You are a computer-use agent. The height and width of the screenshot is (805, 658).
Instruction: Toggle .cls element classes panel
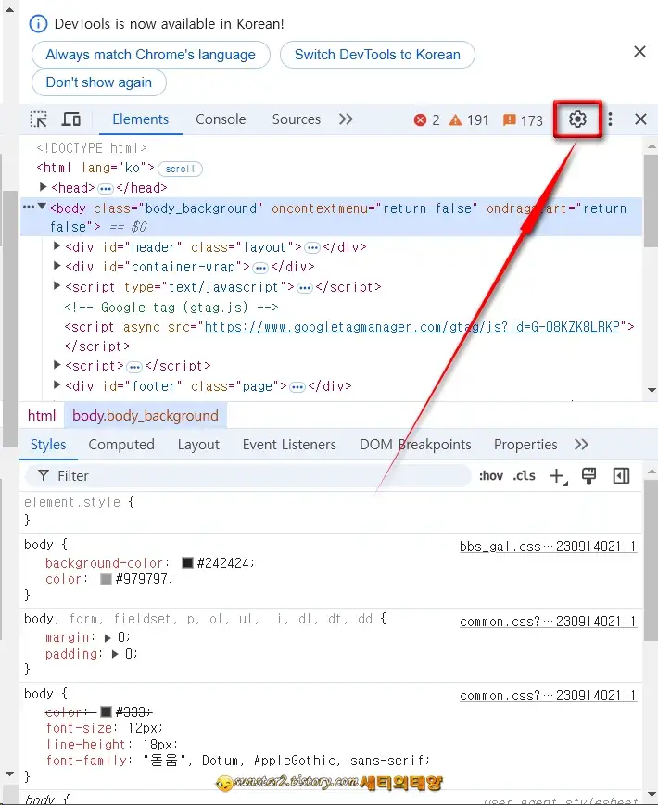coord(524,476)
